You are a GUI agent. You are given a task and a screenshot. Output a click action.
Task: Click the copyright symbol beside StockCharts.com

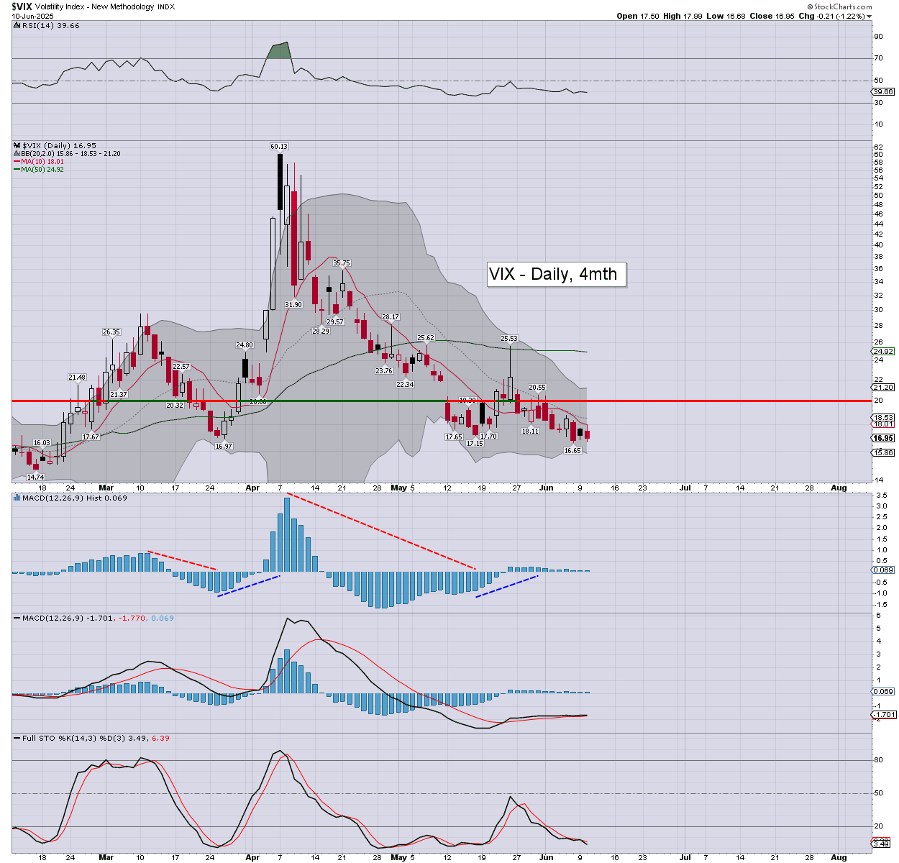coord(811,6)
